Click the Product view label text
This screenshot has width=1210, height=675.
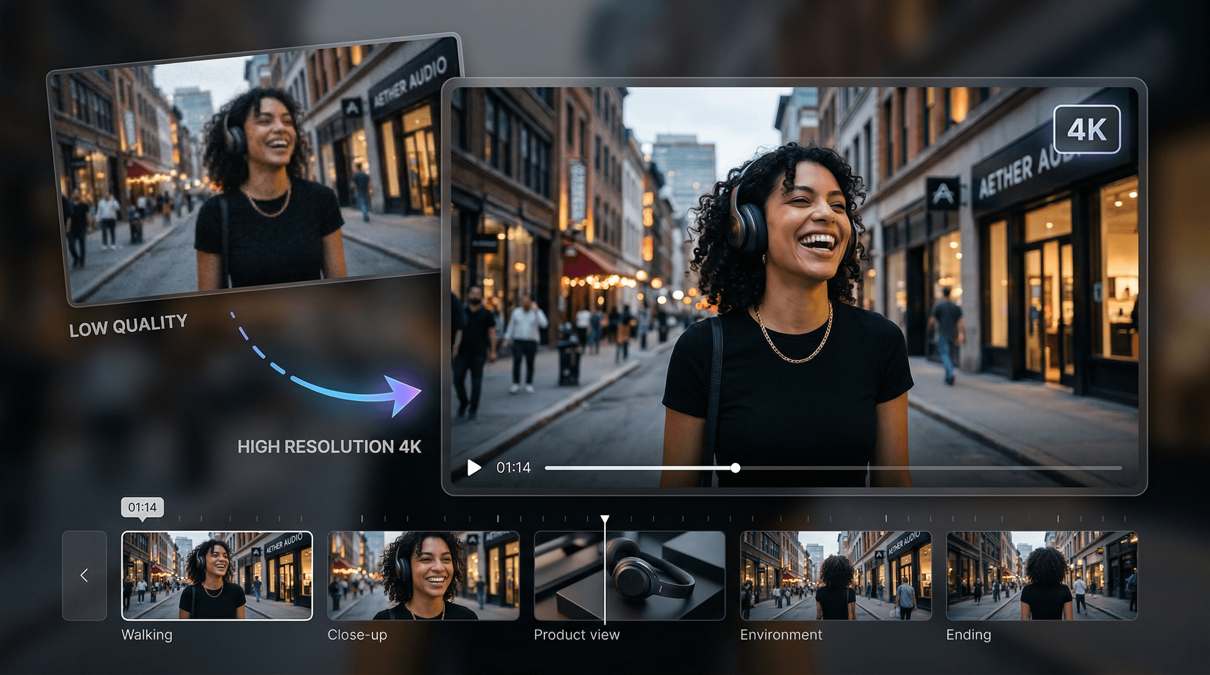(x=577, y=635)
